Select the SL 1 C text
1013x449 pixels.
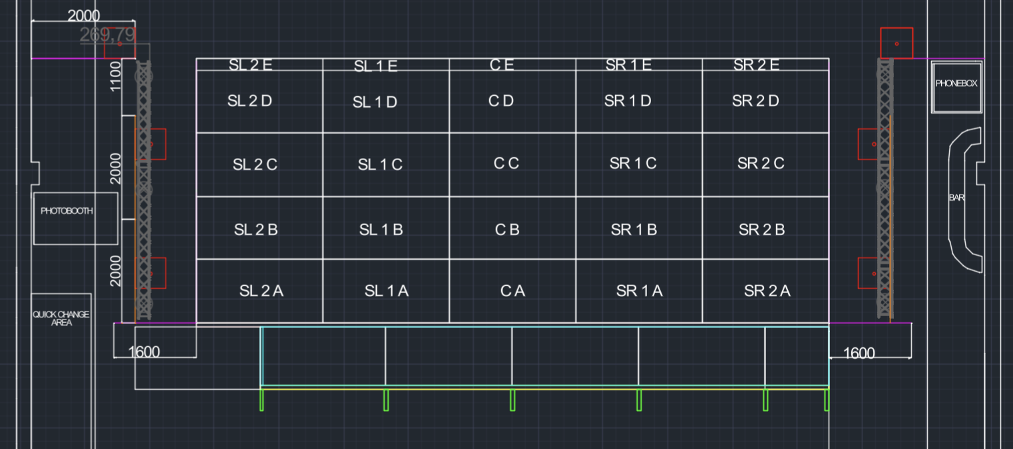380,165
